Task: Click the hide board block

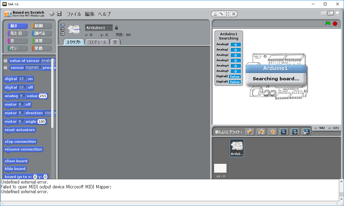Action: [15, 169]
